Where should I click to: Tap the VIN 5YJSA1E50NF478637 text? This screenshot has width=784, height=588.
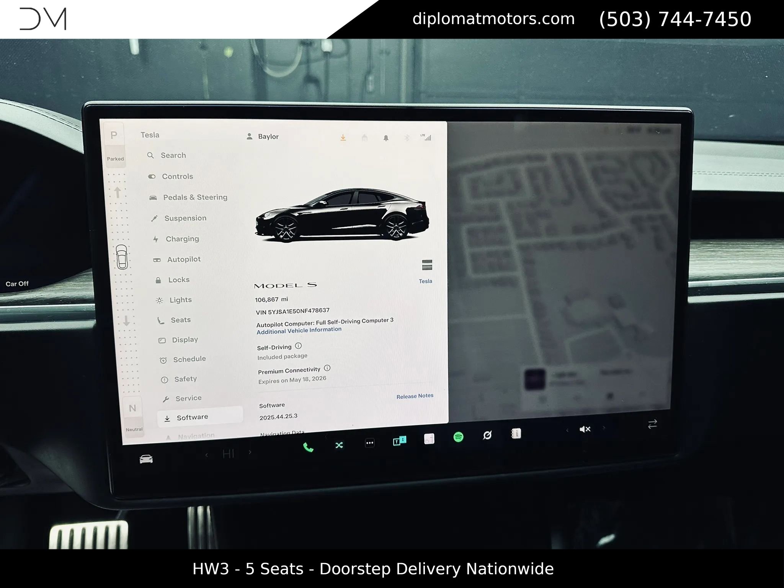292,311
